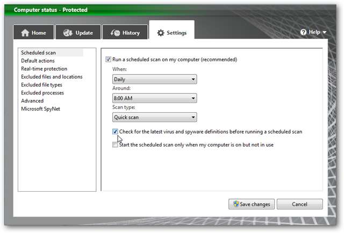The image size is (344, 233).
Task: Select Excluded file types
Action: tap(41, 85)
